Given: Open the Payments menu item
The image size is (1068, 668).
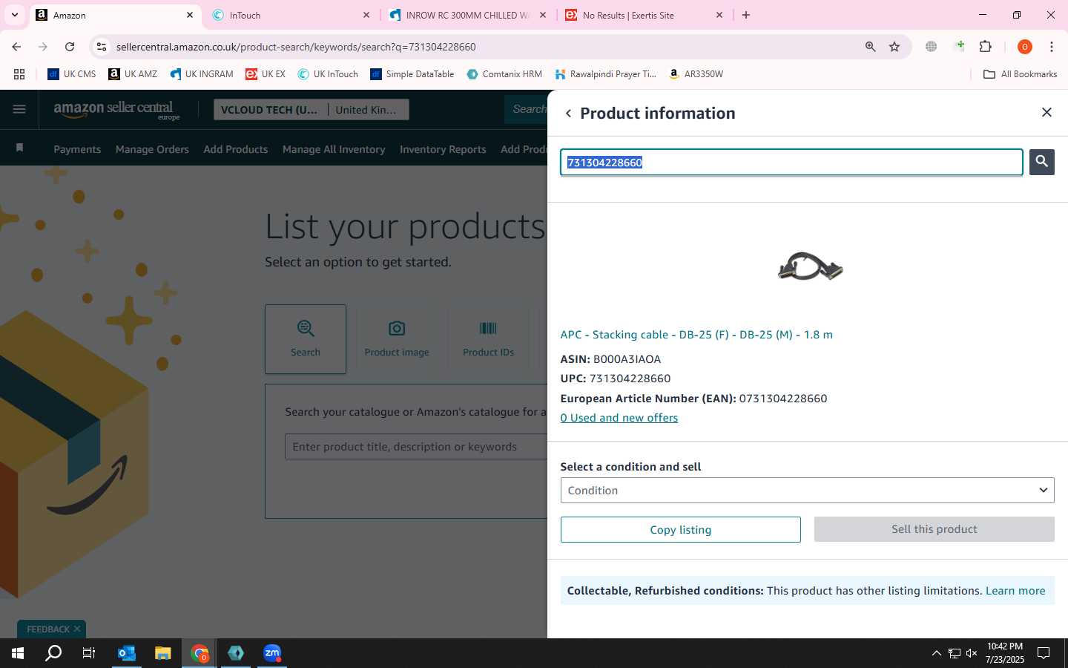Looking at the screenshot, I should (77, 149).
